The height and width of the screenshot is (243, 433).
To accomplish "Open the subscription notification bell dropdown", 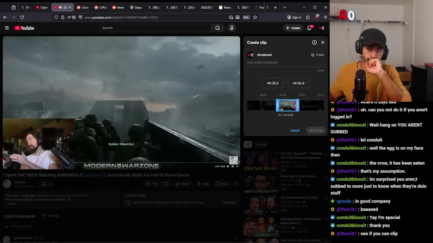I will pyautogui.click(x=47, y=184).
